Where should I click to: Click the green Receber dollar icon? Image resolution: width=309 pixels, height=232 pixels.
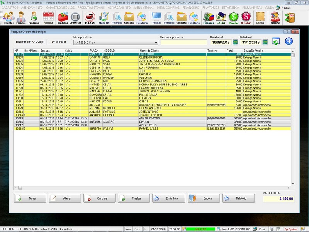coord(234,18)
